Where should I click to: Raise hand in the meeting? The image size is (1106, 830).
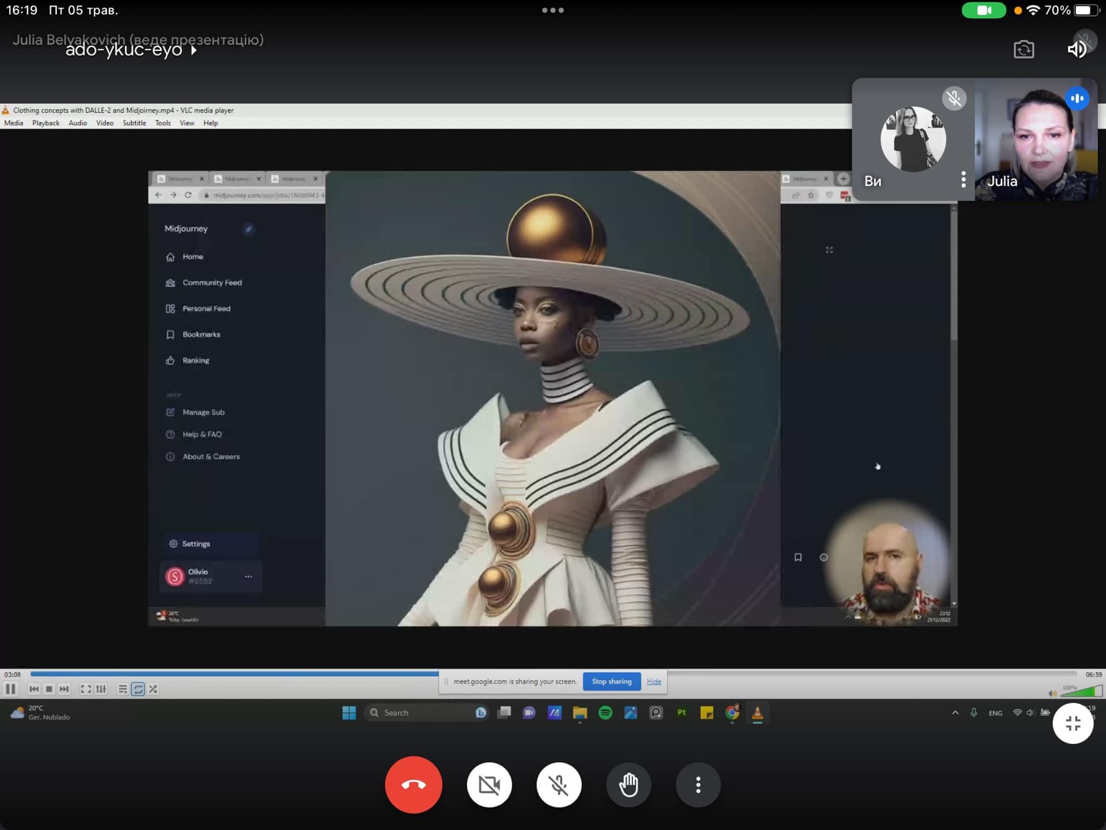[629, 785]
